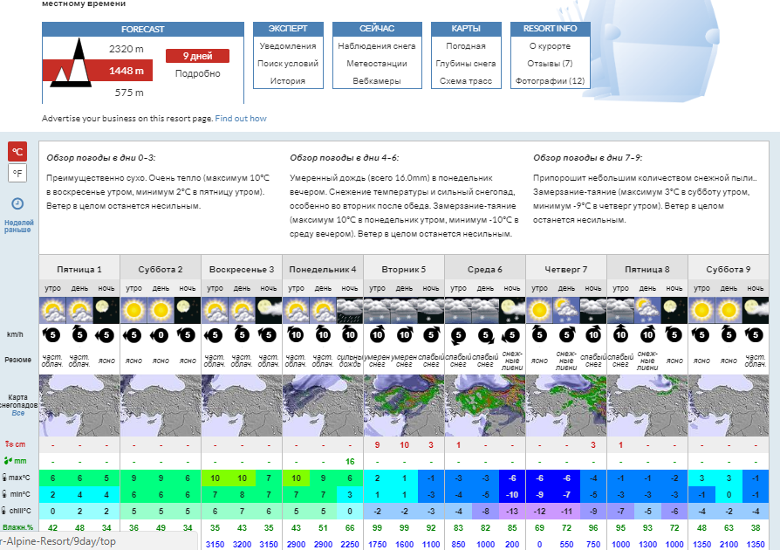Open Вебкамеры link
Viewport: 780px width, 550px height.
tap(377, 81)
